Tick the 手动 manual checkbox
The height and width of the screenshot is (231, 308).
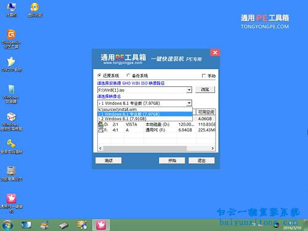(204, 76)
